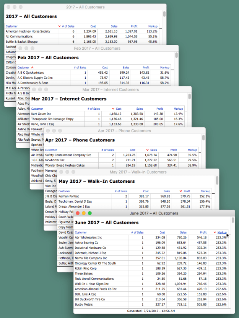Select Bell, Julie A Esq row
The image size is (239, 318).
pyautogui.click(x=151, y=294)
